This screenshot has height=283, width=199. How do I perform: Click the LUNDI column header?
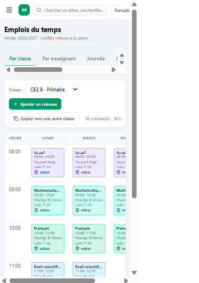click(x=48, y=138)
